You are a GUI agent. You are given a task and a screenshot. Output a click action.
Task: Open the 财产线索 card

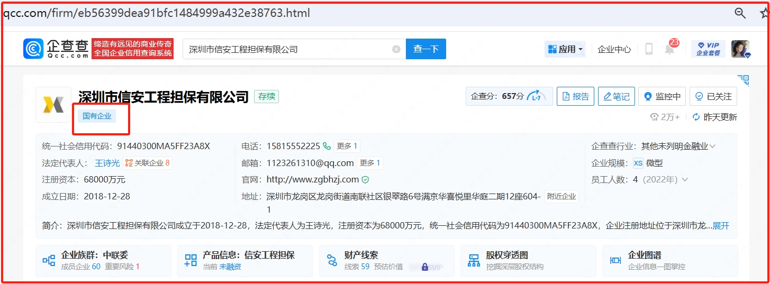pos(386,261)
